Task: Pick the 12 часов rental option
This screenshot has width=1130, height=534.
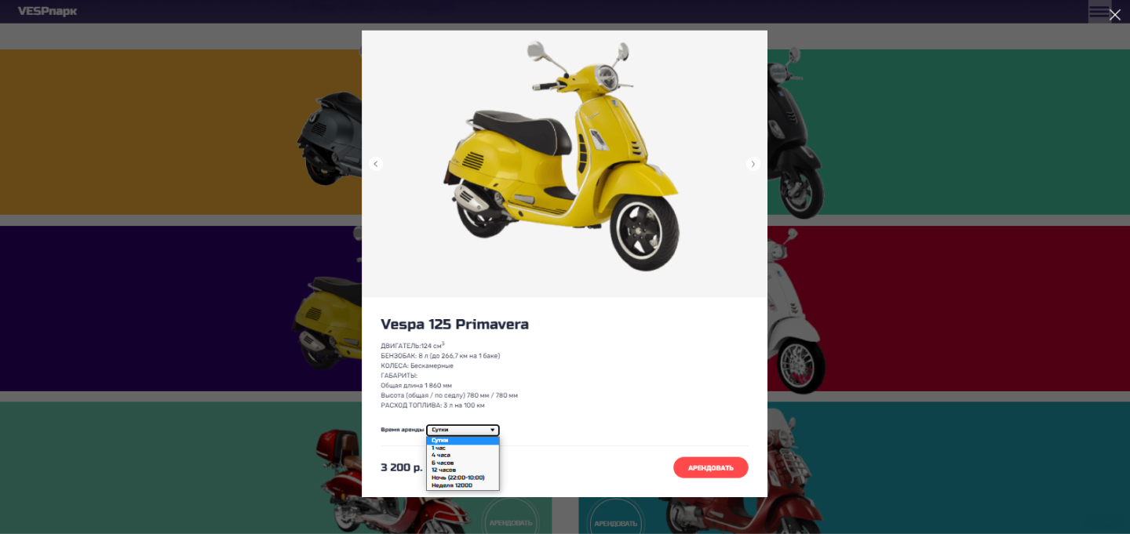Action: pos(463,470)
